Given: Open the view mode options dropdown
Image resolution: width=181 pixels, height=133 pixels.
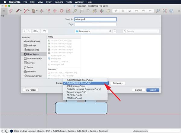Looking at the screenshot, I should pyautogui.click(x=37, y=31).
